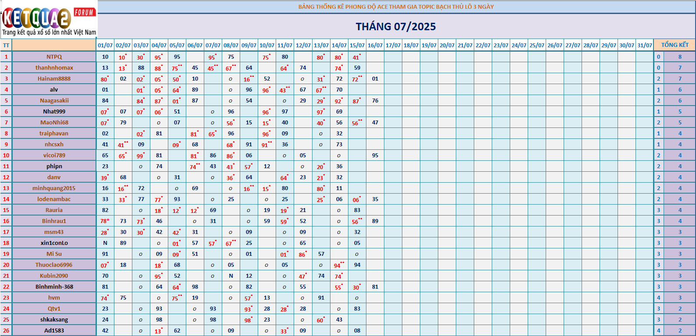Click Binhrau1's 16/07 cell 89
Image resolution: width=696 pixels, height=336 pixels.
pyautogui.click(x=375, y=221)
